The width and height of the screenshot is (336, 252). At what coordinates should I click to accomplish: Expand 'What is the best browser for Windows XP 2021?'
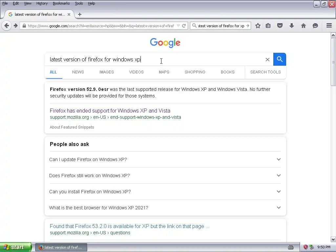pyautogui.click(x=165, y=208)
